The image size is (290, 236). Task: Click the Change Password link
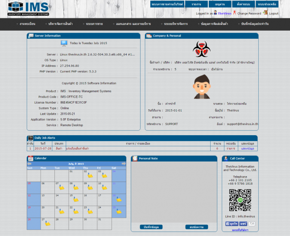click(249, 13)
